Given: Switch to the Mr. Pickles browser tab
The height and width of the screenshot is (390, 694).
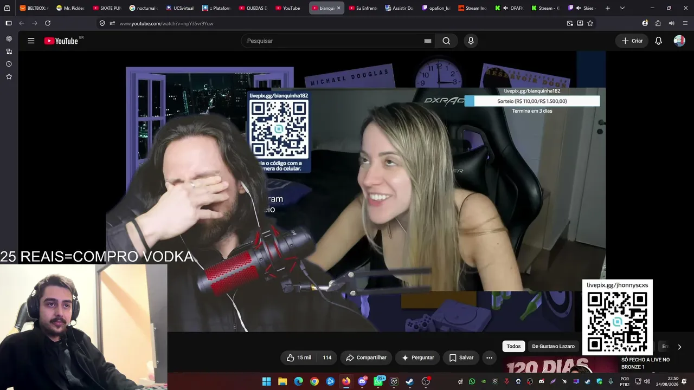Looking at the screenshot, I should 70,8.
